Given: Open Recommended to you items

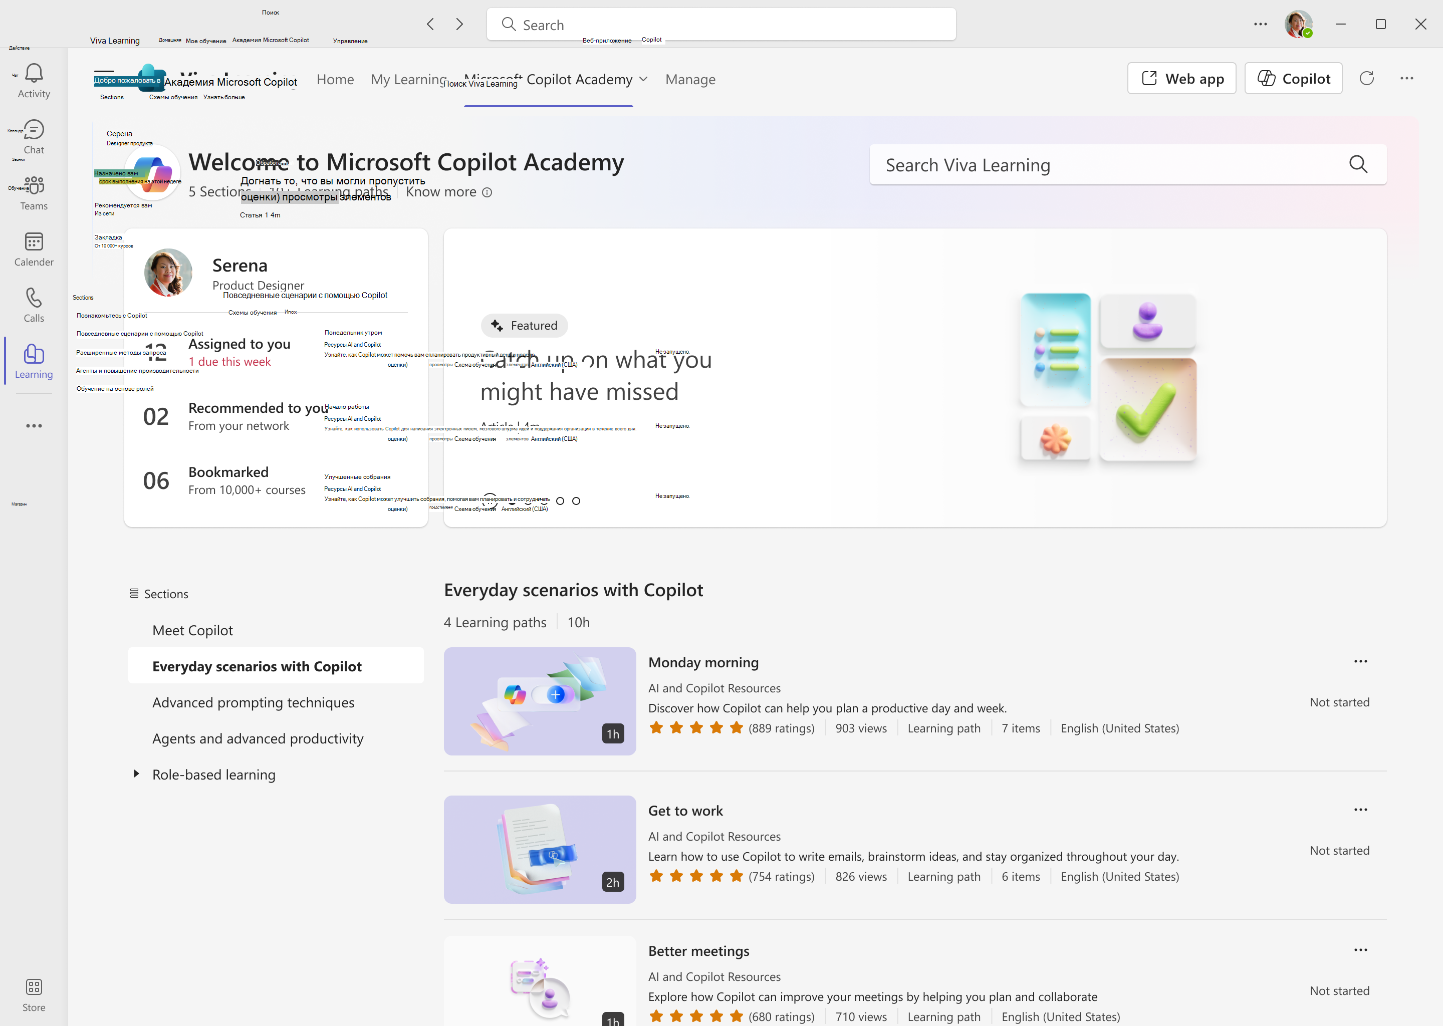Looking at the screenshot, I should pos(258,408).
